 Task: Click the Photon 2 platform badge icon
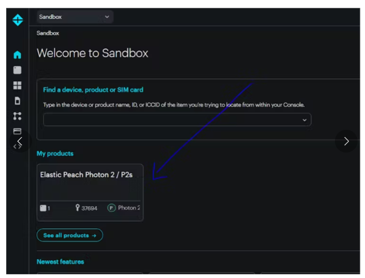pos(111,208)
